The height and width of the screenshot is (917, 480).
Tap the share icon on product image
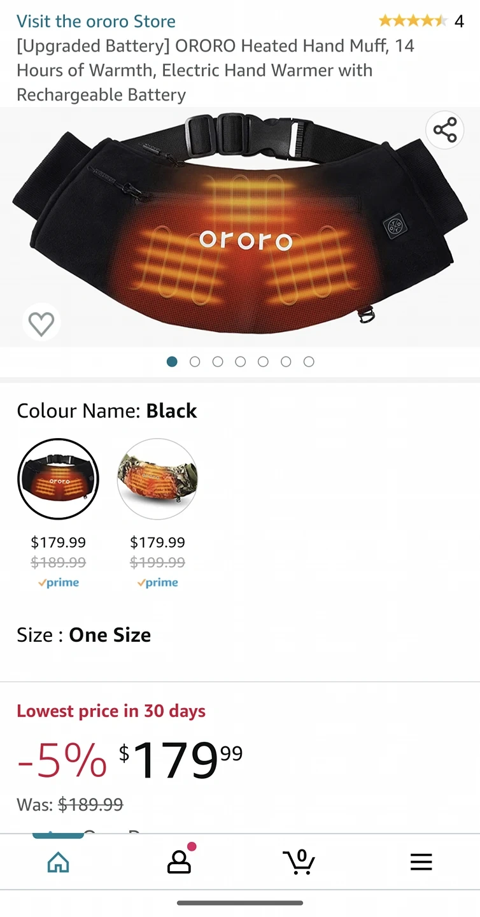[x=444, y=130]
